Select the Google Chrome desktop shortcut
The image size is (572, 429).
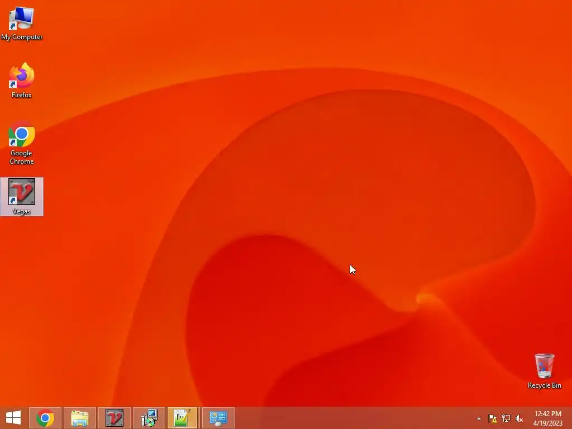(x=22, y=142)
